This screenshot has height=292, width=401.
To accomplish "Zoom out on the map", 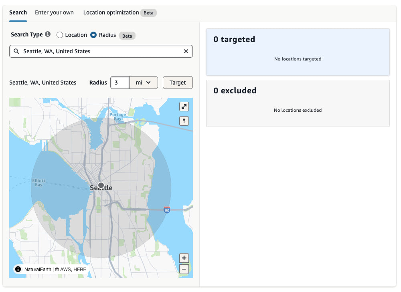I will click(184, 269).
